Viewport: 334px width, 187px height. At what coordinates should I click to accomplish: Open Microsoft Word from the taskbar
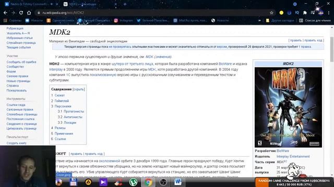click(x=178, y=182)
